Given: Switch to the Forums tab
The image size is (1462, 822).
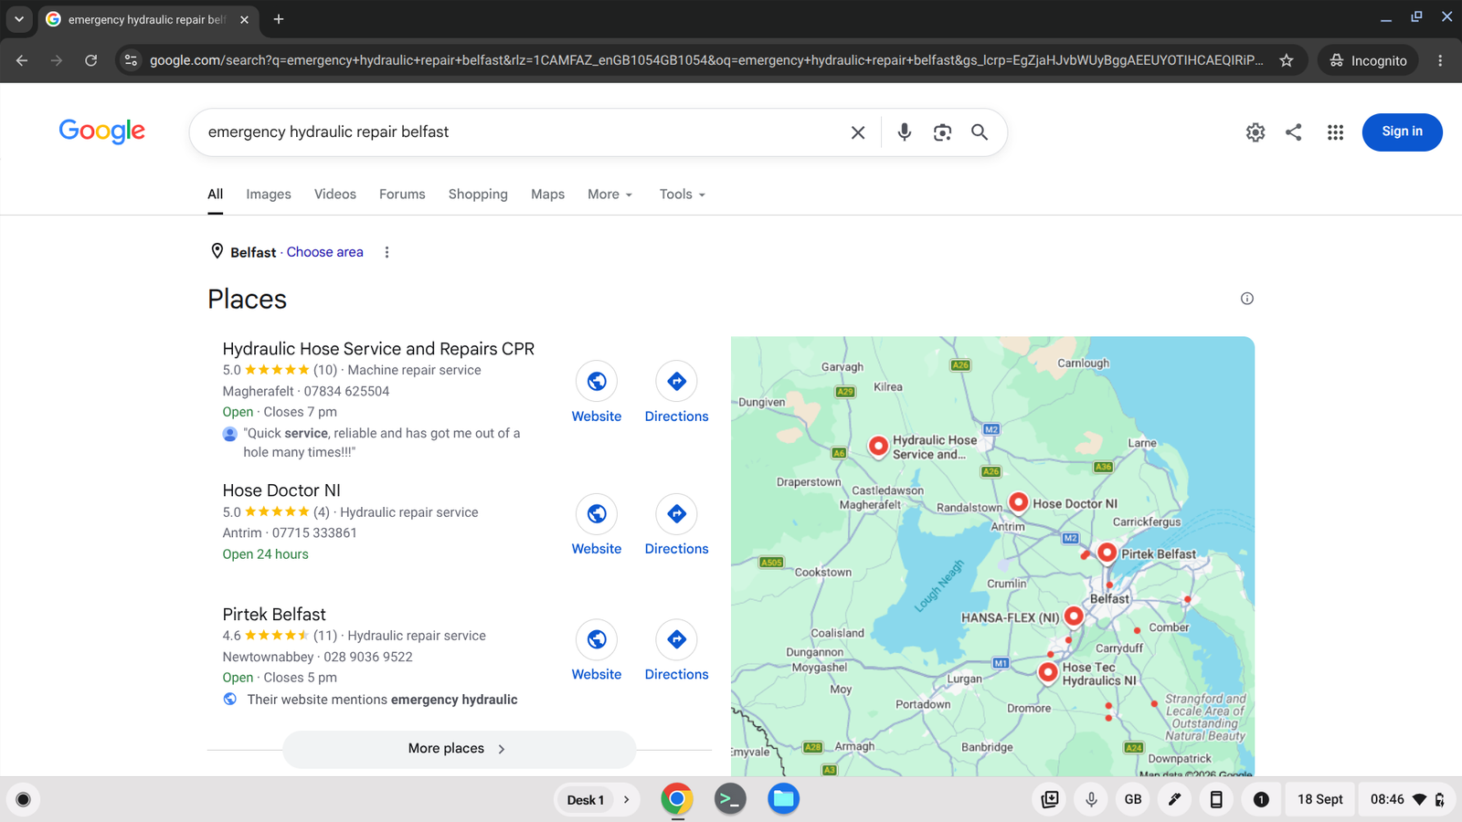Looking at the screenshot, I should (x=402, y=195).
